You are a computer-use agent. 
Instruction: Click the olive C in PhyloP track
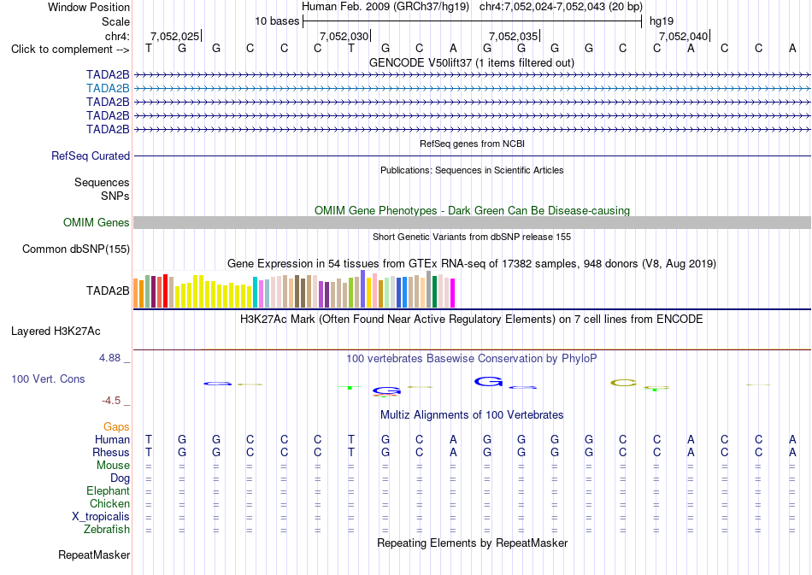point(623,383)
